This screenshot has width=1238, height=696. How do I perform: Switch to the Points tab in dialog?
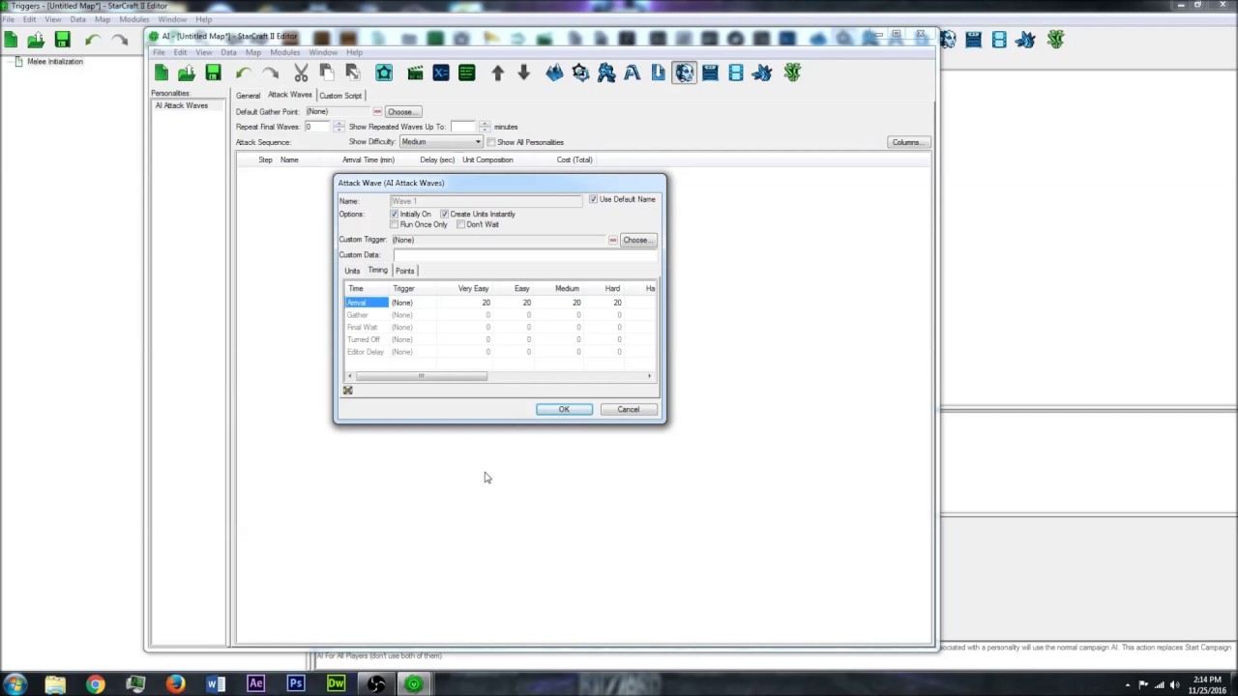tap(404, 271)
